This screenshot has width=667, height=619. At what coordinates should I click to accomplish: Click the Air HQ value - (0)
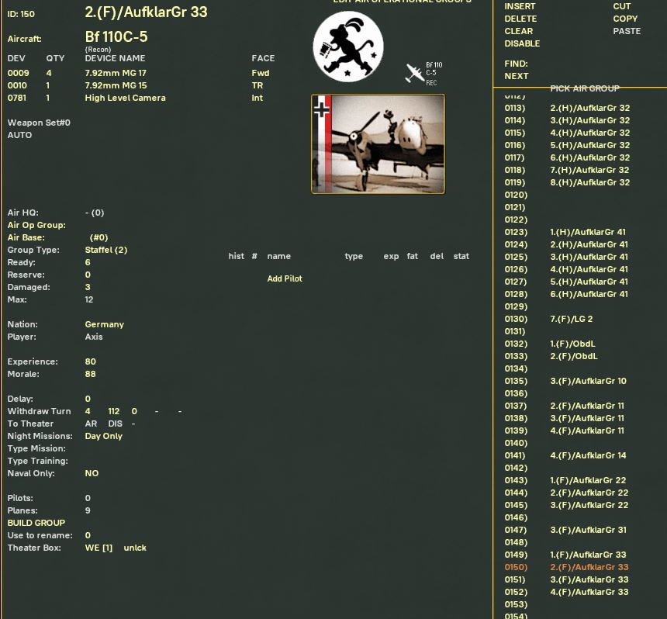click(x=95, y=213)
